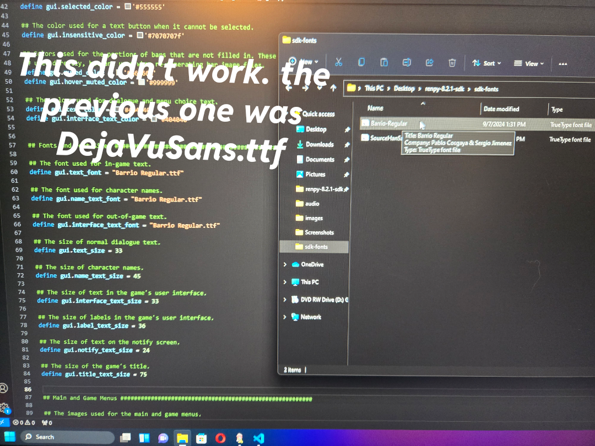The width and height of the screenshot is (595, 446).
Task: Click the VS Code remote window status icon
Action: pyautogui.click(x=3, y=422)
